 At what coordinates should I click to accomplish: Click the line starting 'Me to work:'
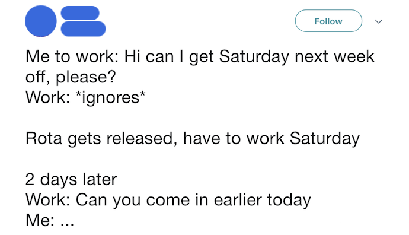coord(200,57)
